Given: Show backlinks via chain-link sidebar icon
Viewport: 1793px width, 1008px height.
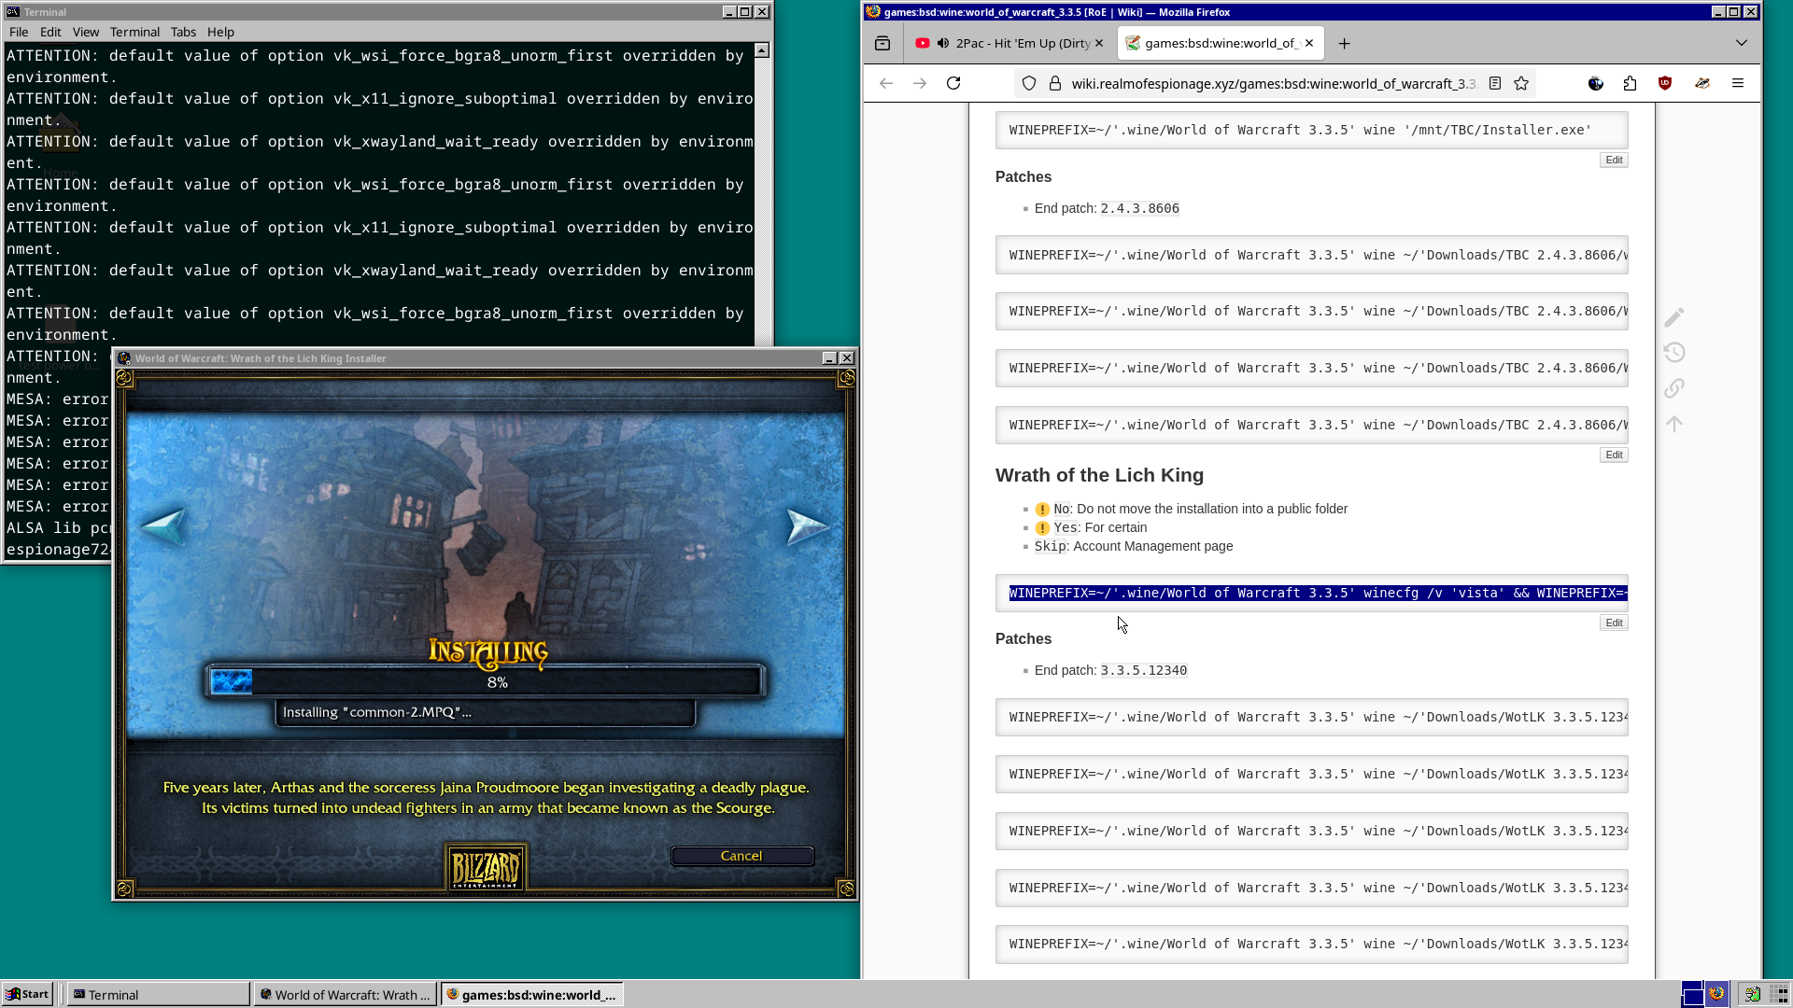Looking at the screenshot, I should tap(1674, 387).
